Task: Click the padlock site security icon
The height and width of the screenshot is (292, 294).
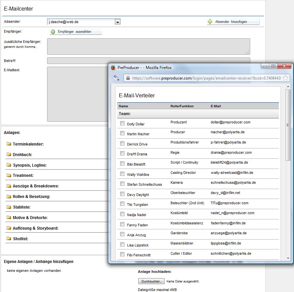Action: [x=128, y=78]
